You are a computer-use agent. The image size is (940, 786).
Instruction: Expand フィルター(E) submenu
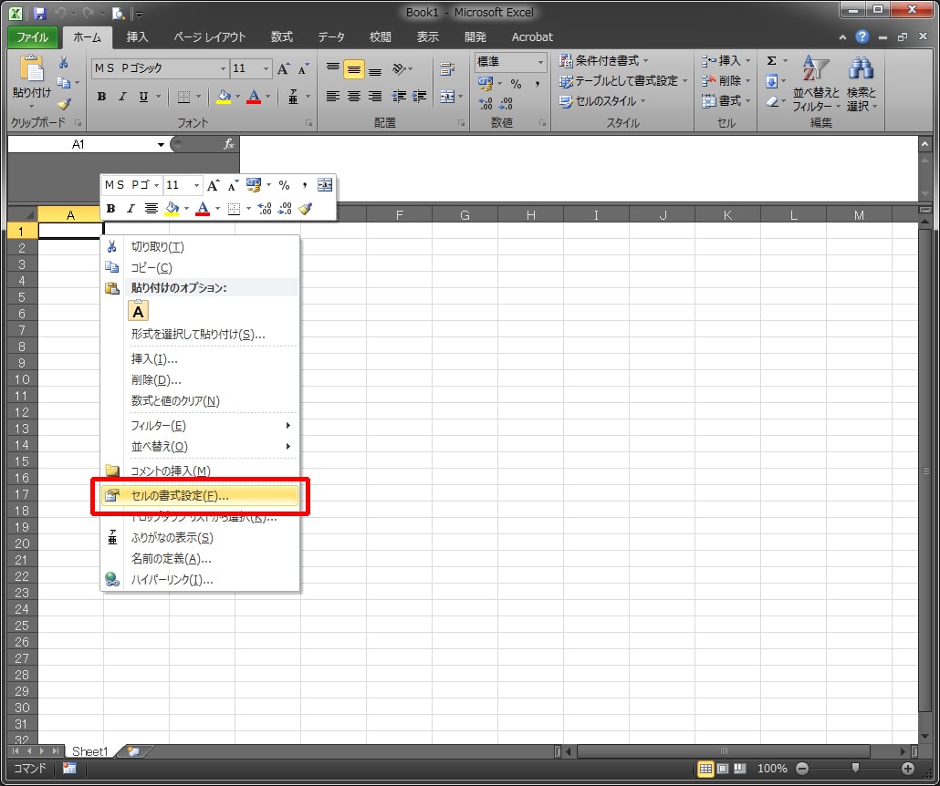200,425
